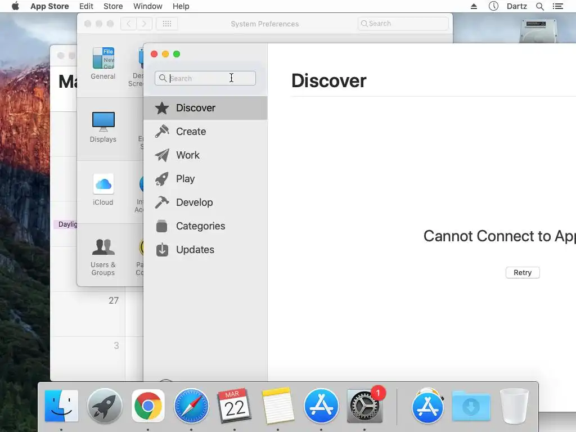This screenshot has height=432, width=576.
Task: Open the Window menu
Action: pyautogui.click(x=148, y=6)
